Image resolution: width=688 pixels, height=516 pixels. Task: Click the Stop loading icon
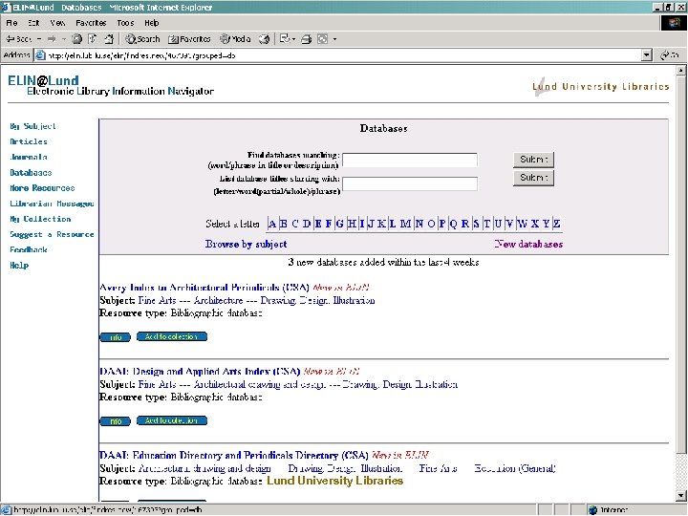76,39
